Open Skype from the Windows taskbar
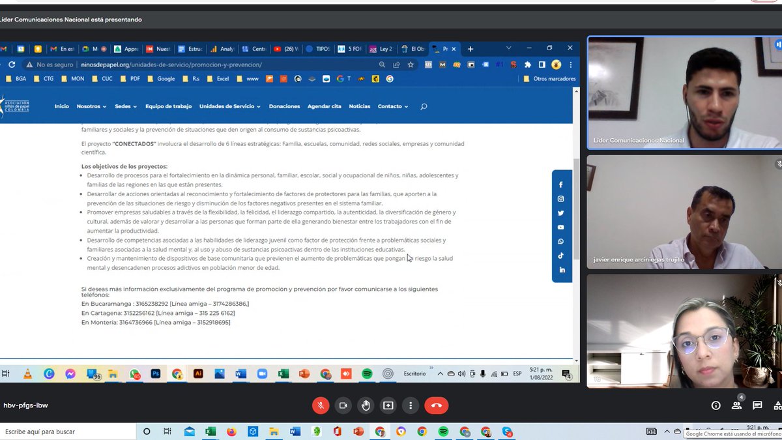This screenshot has height=440, width=782. pyautogui.click(x=507, y=432)
